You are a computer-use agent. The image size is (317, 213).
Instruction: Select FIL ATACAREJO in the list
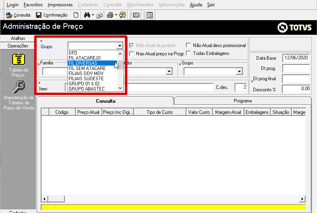[92, 58]
